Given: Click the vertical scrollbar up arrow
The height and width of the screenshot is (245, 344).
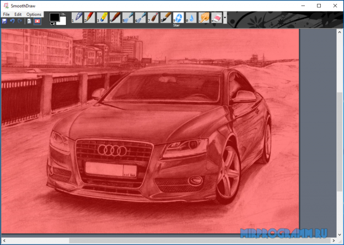Looking at the screenshot, I should point(340,32).
